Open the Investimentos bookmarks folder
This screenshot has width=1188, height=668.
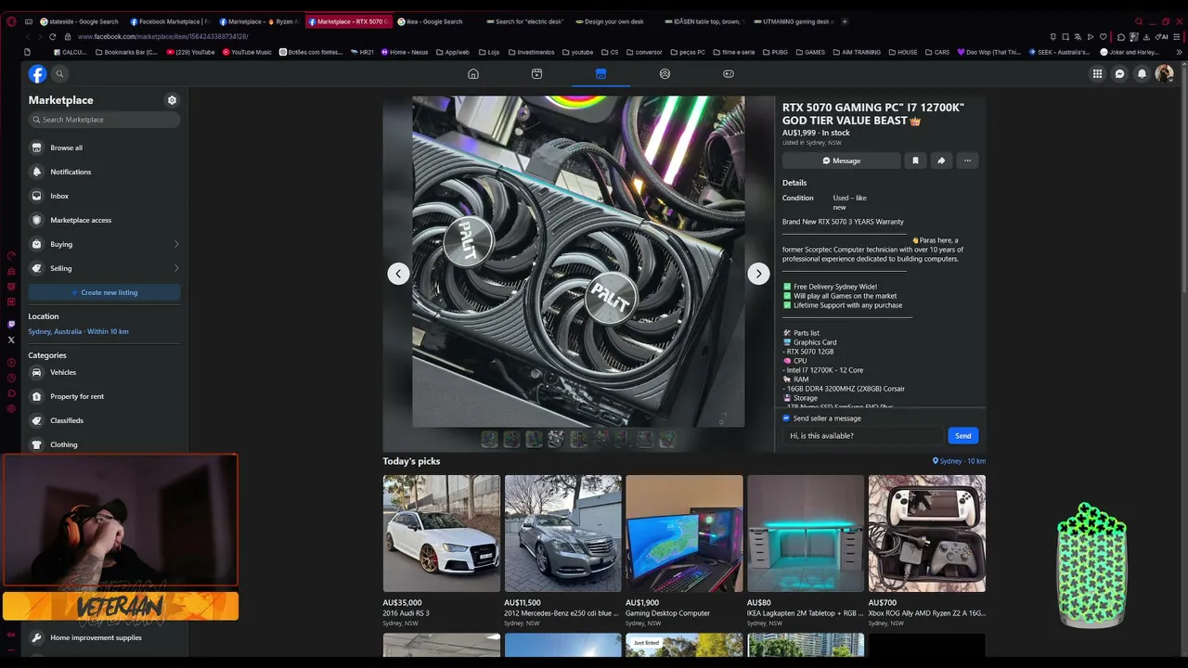530,52
